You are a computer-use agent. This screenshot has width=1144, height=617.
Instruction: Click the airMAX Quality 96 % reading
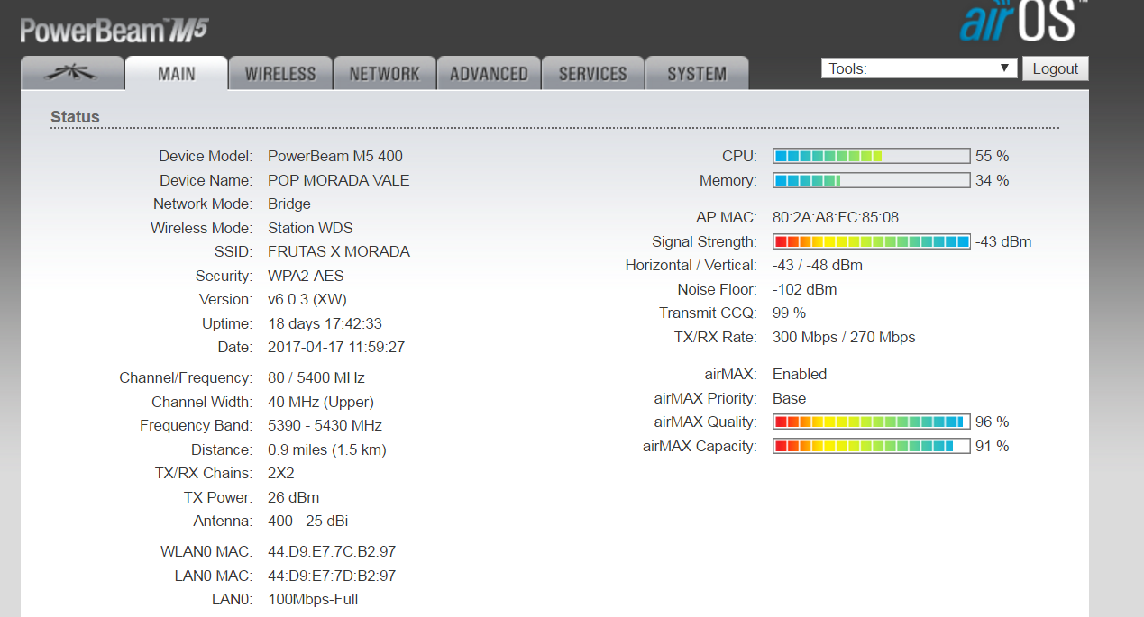pyautogui.click(x=993, y=422)
